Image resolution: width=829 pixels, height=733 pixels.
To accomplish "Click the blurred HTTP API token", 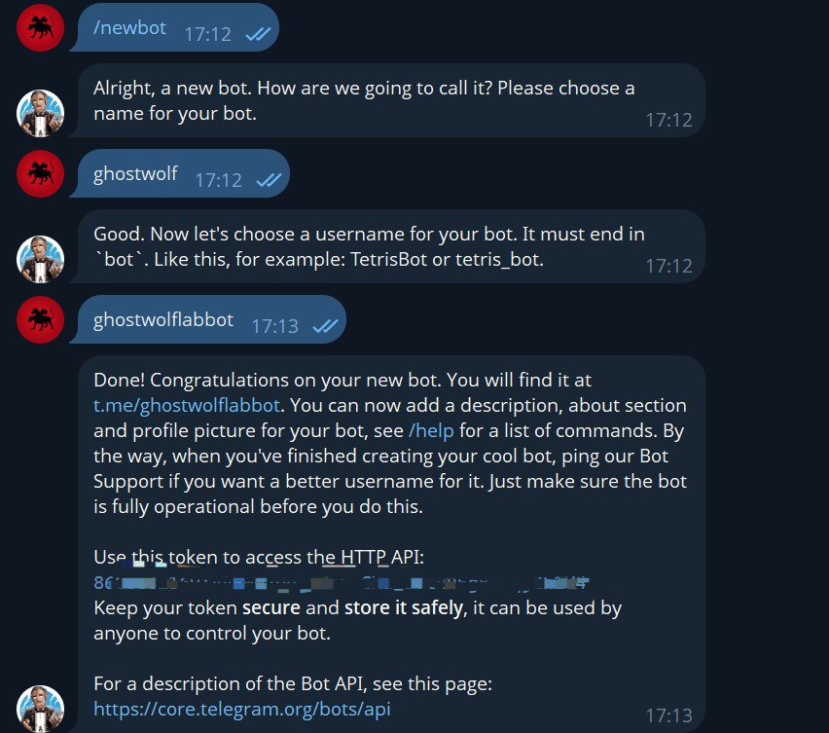I will 341,583.
